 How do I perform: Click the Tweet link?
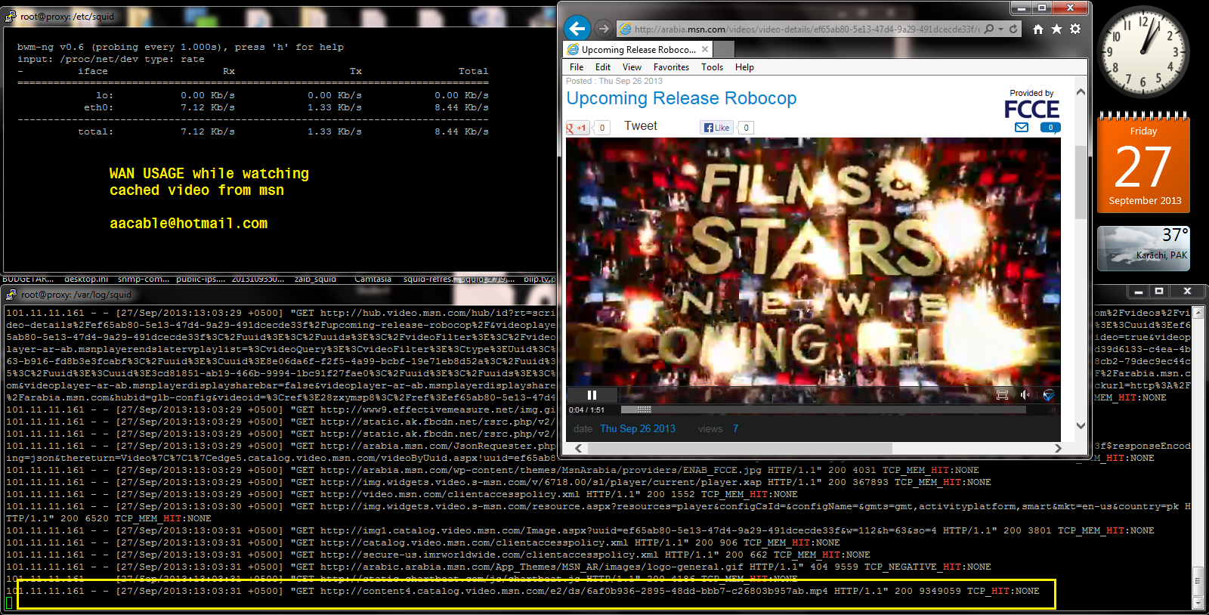(x=640, y=126)
